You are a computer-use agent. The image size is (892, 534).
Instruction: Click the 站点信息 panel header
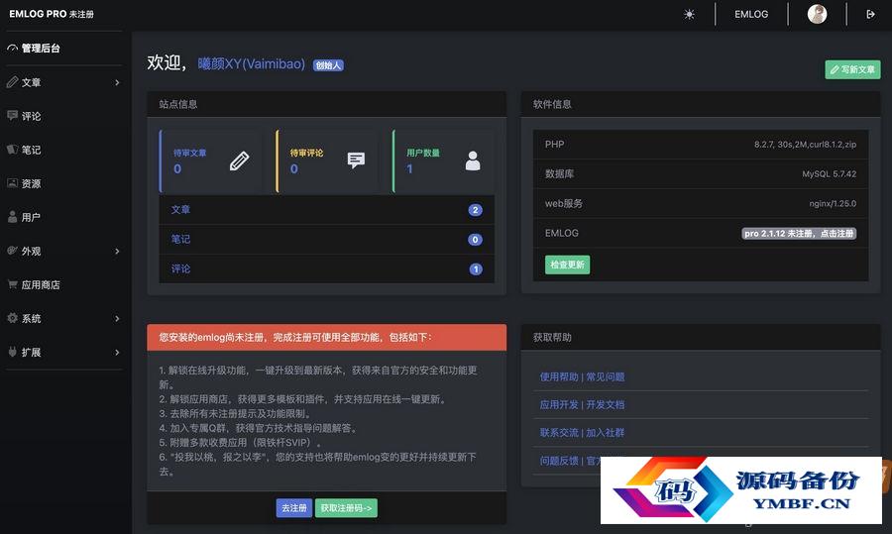pyautogui.click(x=326, y=104)
